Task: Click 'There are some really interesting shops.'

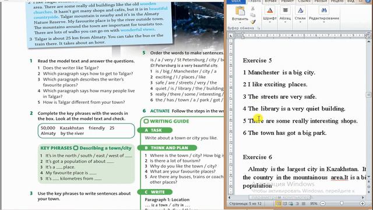Action: pyautogui.click(x=303, y=121)
